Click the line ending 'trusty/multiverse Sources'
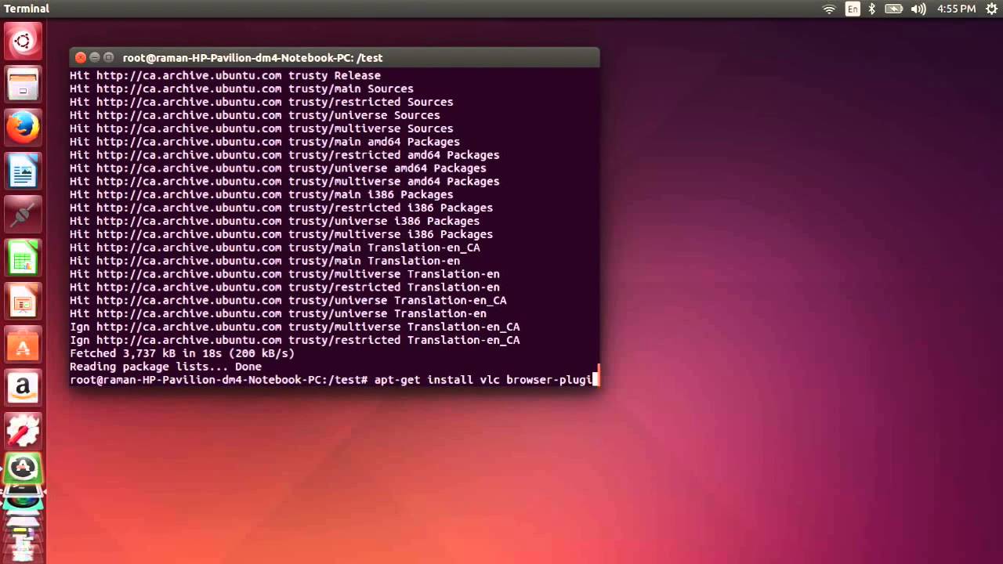Screen dimensions: 1003x564 [261, 128]
